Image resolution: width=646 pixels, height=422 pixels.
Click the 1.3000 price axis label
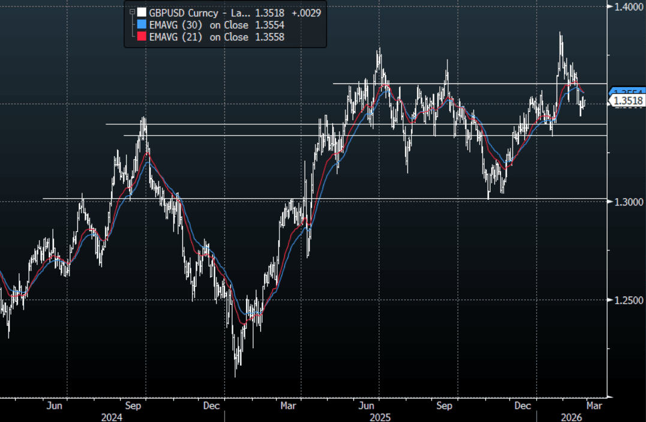click(x=627, y=202)
